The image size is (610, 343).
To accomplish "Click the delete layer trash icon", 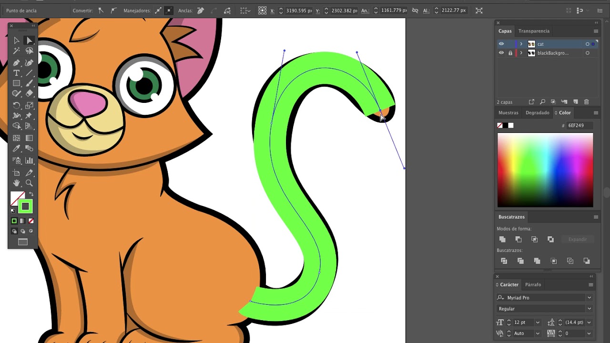I will pyautogui.click(x=586, y=102).
